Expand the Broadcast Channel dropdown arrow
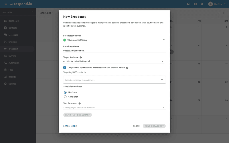The width and height of the screenshot is (229, 143). (164, 40)
